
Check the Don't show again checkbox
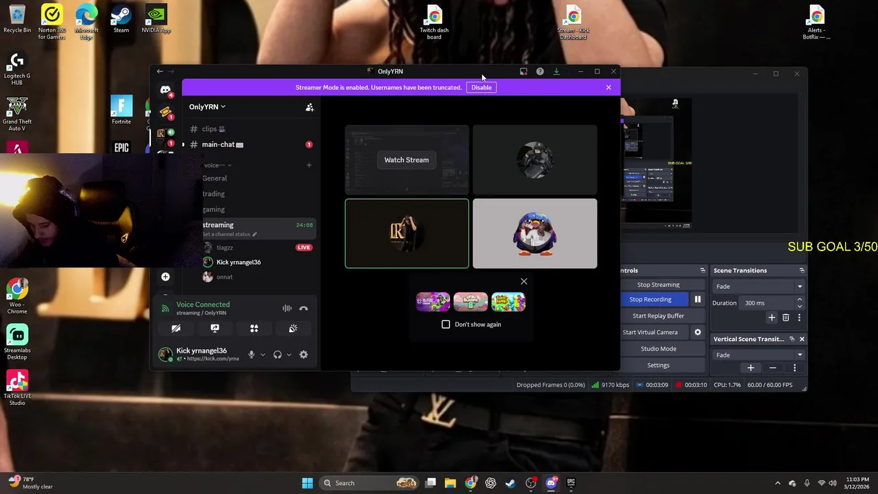446,325
